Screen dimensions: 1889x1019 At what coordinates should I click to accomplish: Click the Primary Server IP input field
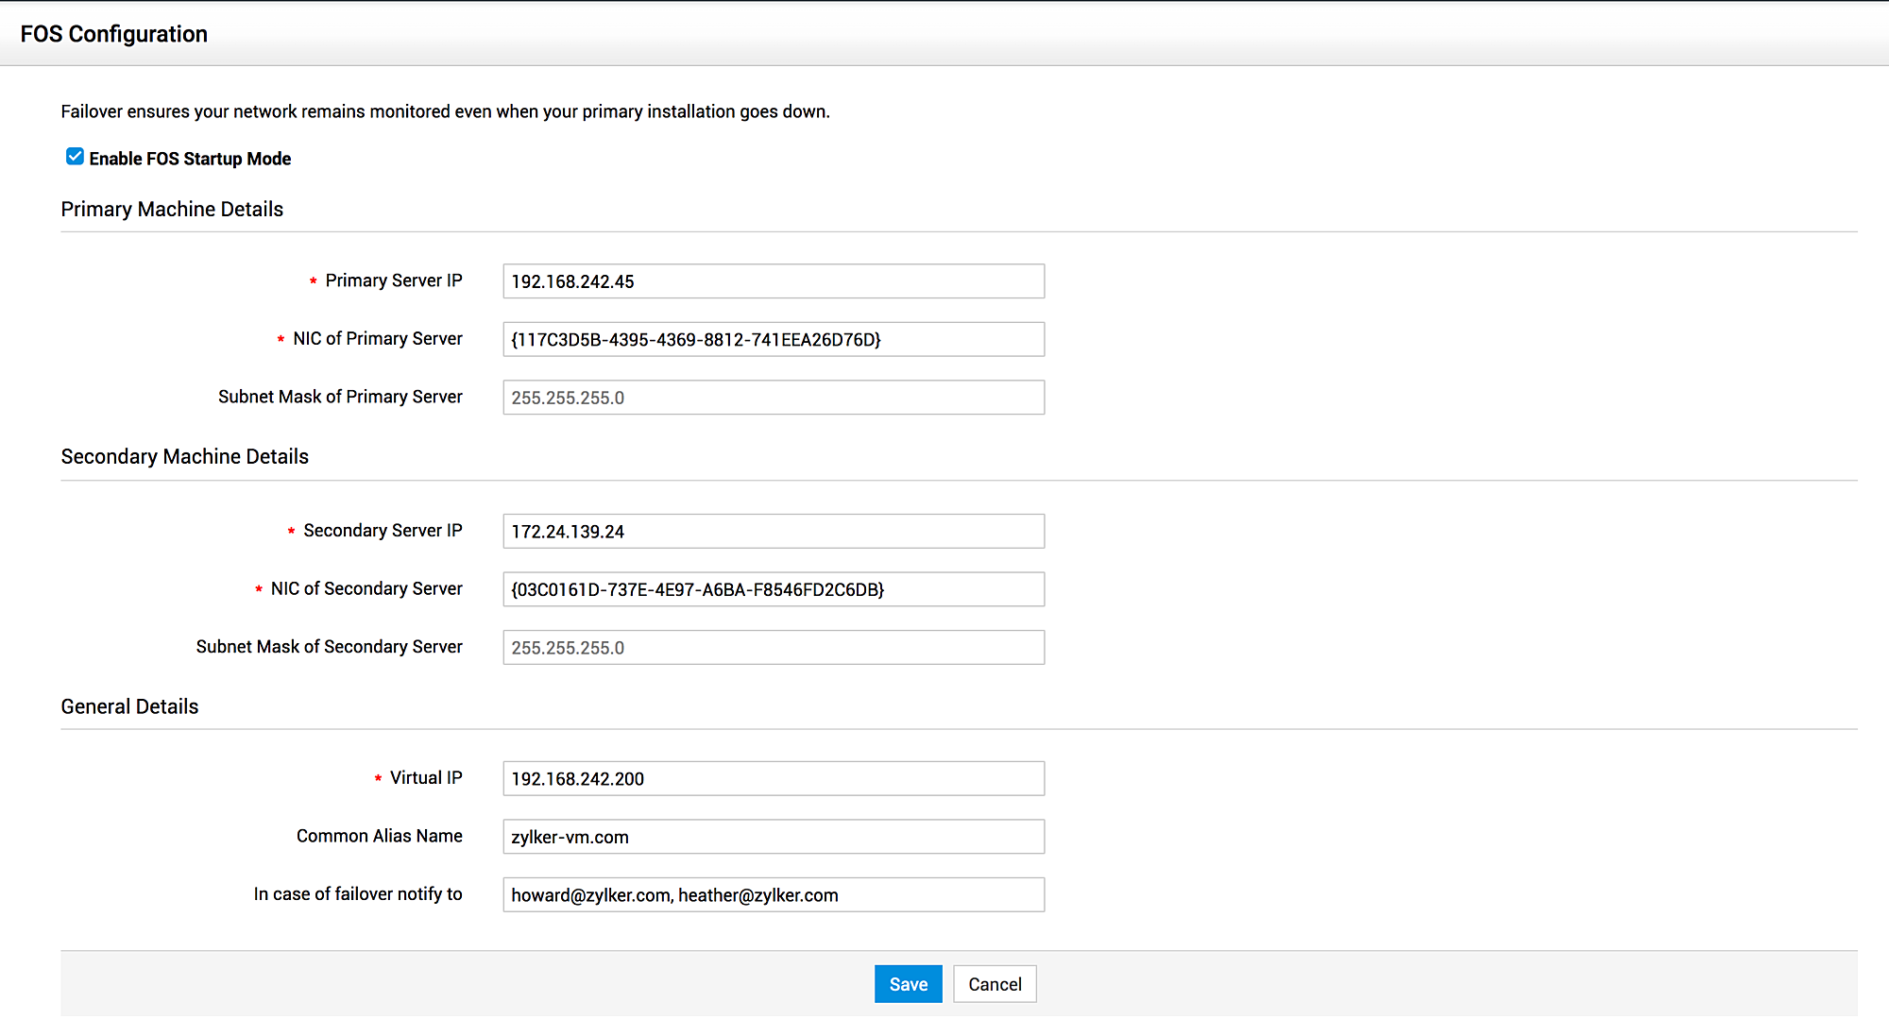click(774, 281)
